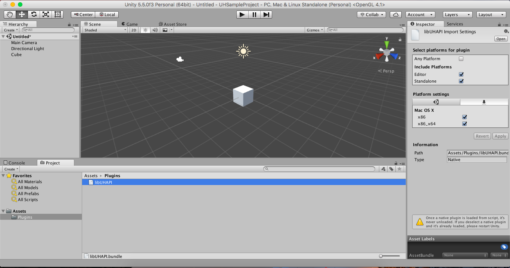The height and width of the screenshot is (268, 510).
Task: Click the Hierarchy panel lock icon
Action: pos(69,25)
